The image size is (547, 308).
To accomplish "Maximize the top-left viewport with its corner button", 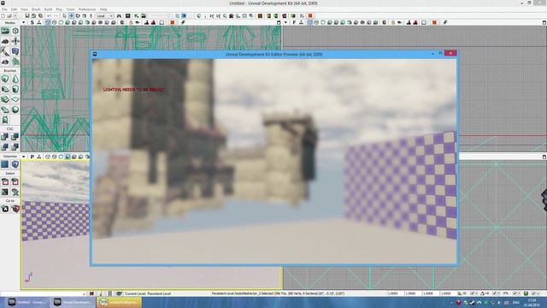I will (279, 23).
